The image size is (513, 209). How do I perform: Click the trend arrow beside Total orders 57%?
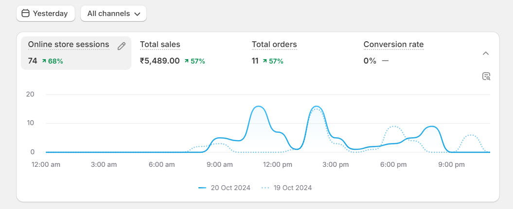265,61
